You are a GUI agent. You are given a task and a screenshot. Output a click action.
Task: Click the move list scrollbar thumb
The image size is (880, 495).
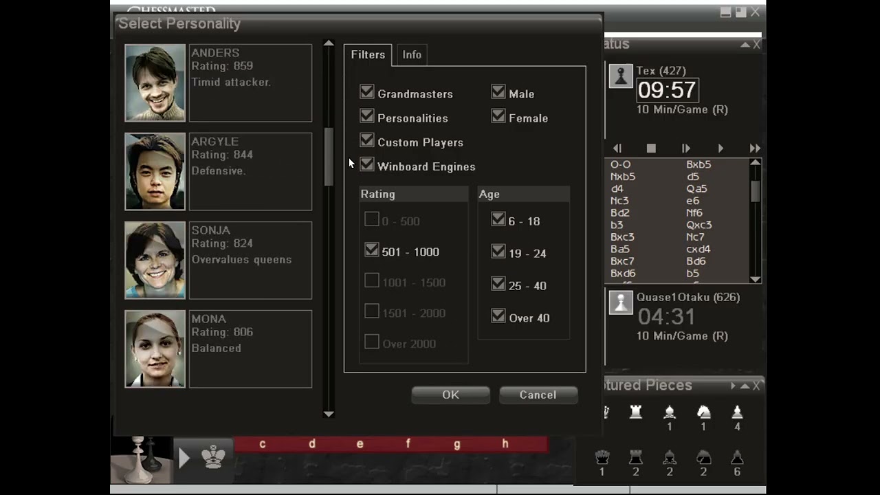point(756,192)
